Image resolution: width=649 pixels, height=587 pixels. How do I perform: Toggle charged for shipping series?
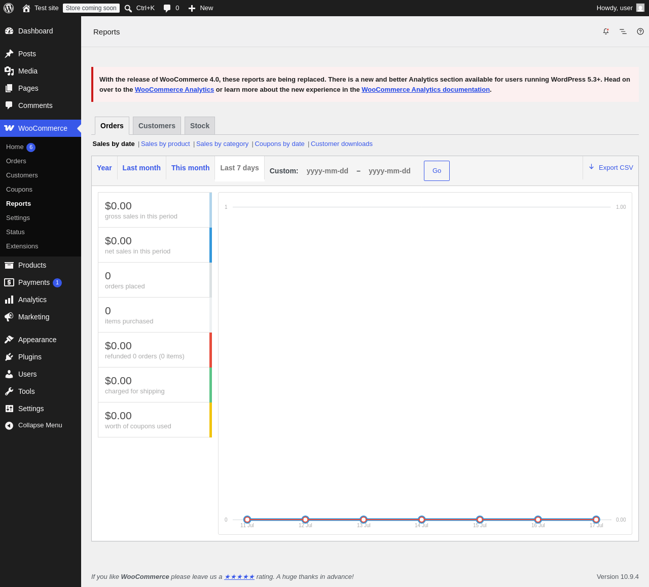point(155,385)
